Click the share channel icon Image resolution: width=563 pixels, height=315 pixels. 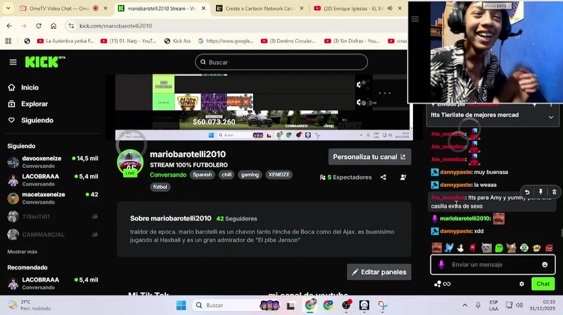(383, 177)
